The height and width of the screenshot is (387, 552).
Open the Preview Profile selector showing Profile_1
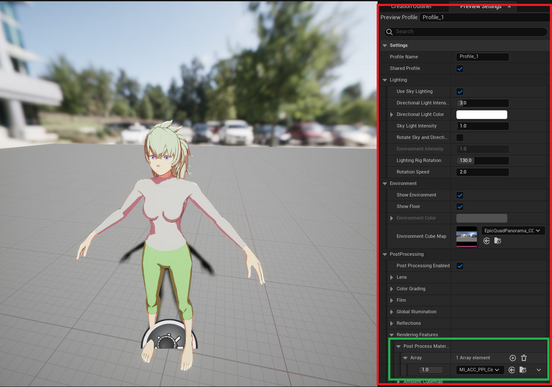(485, 17)
